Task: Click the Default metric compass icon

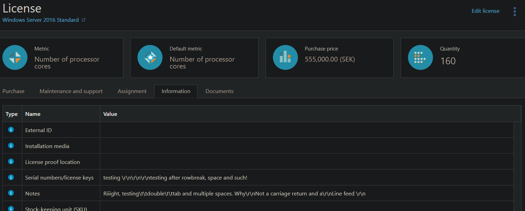Action: point(150,58)
